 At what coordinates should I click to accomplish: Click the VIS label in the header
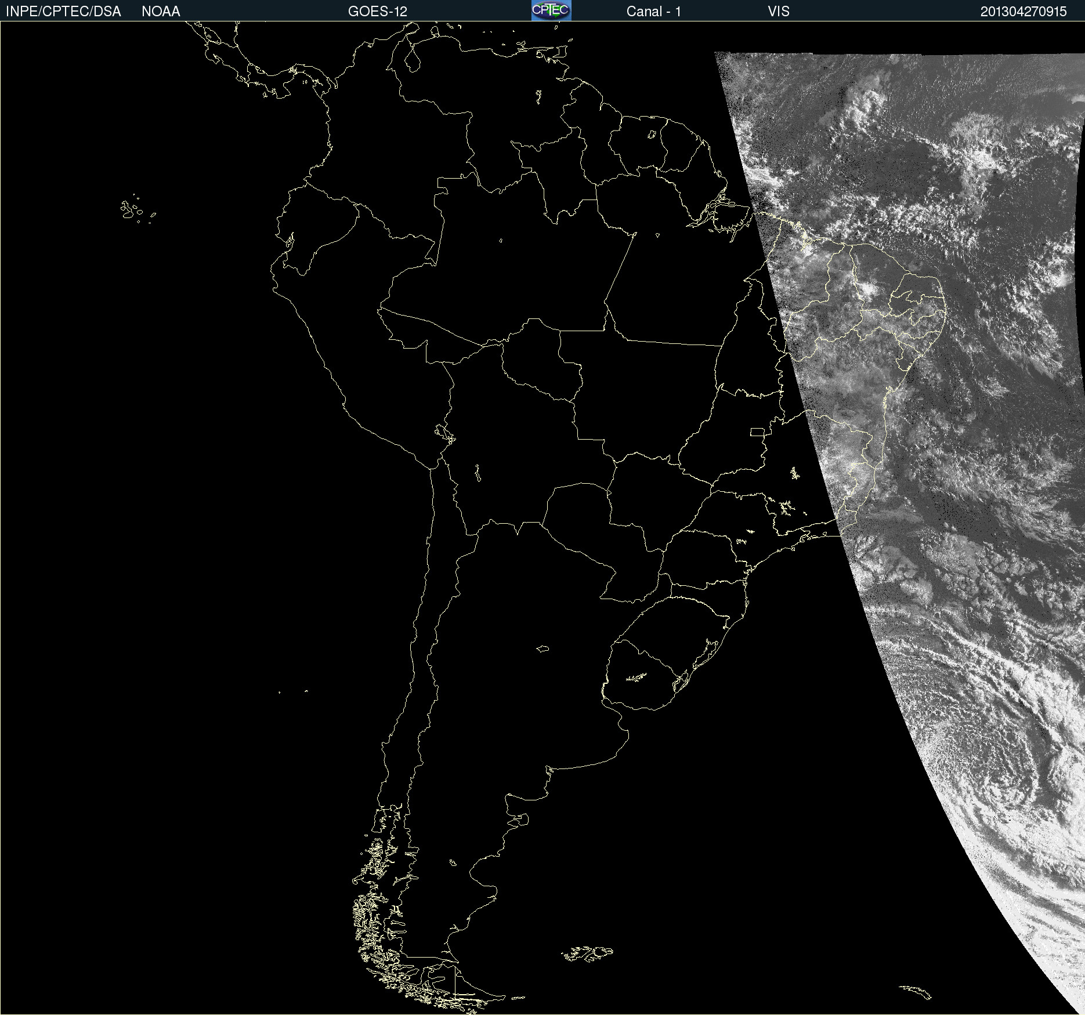tap(779, 12)
